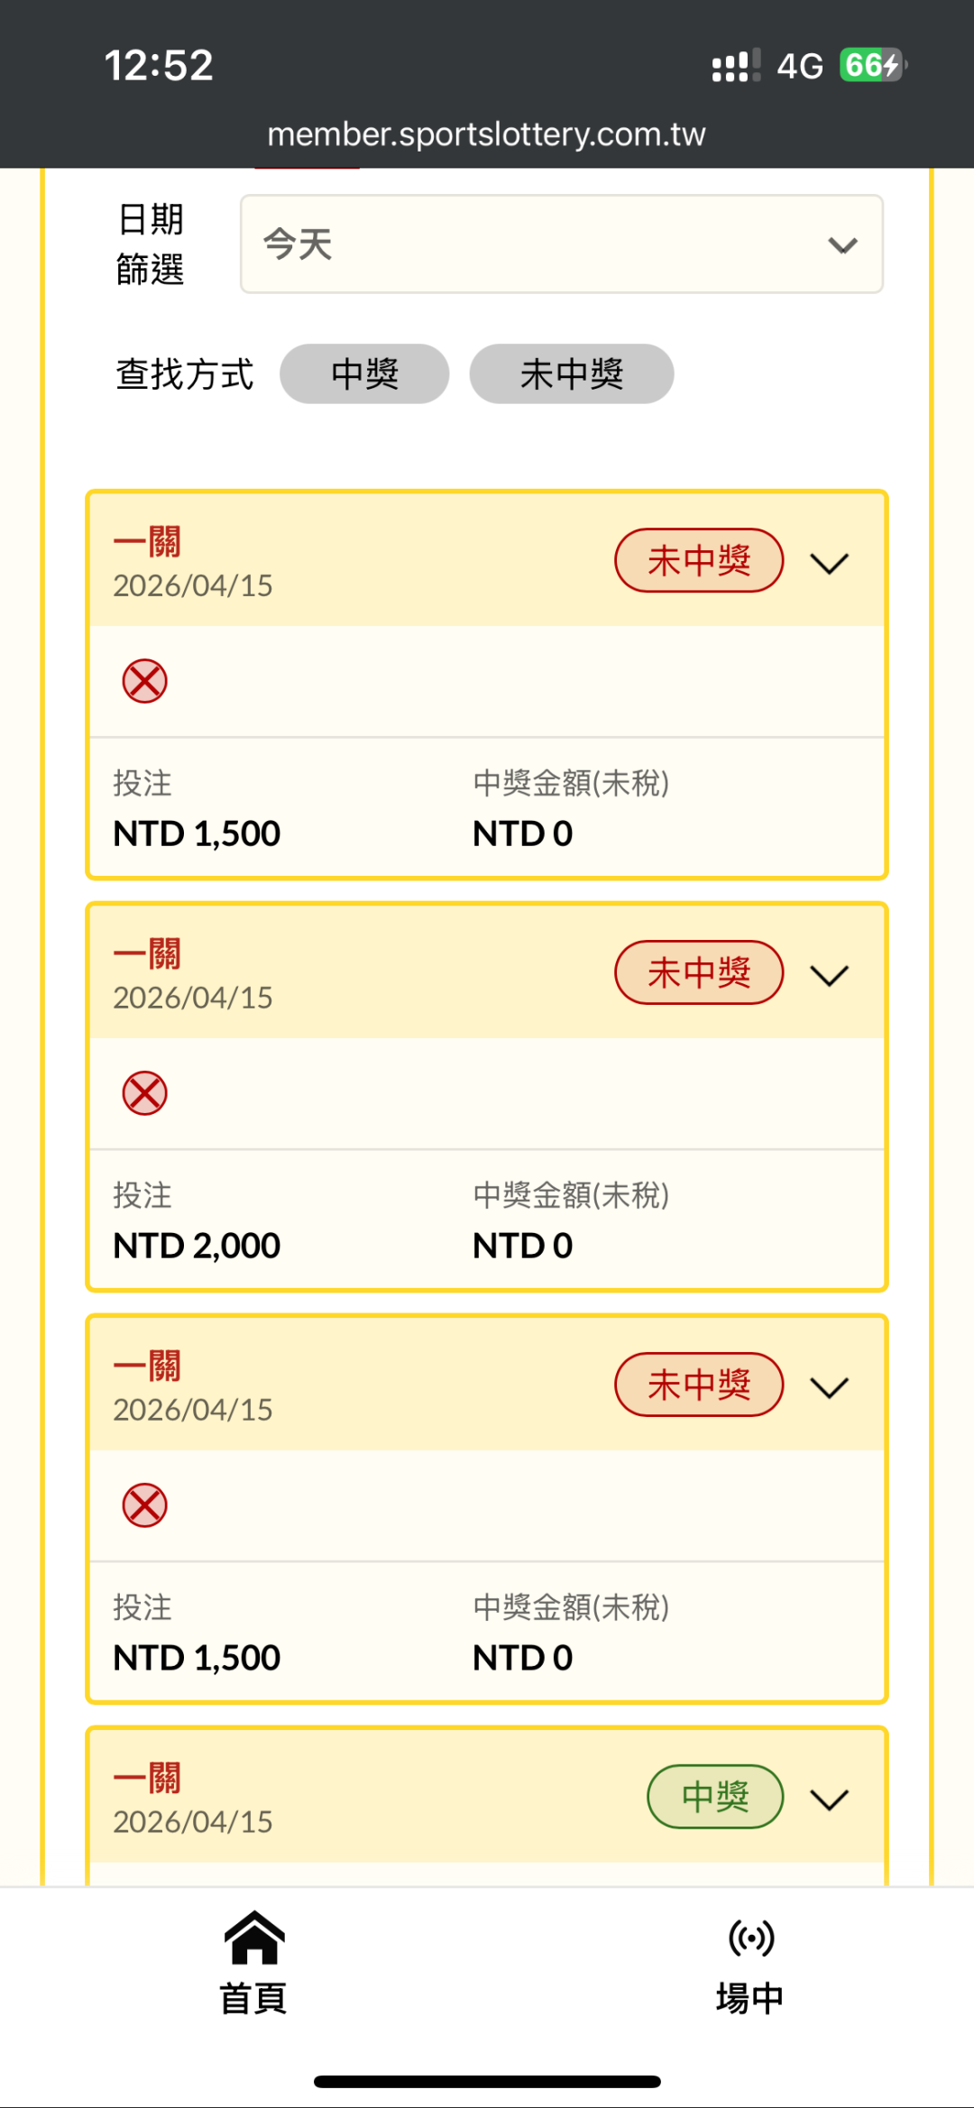Click the green 中獎 status badge
This screenshot has height=2108, width=974.
tap(715, 1797)
